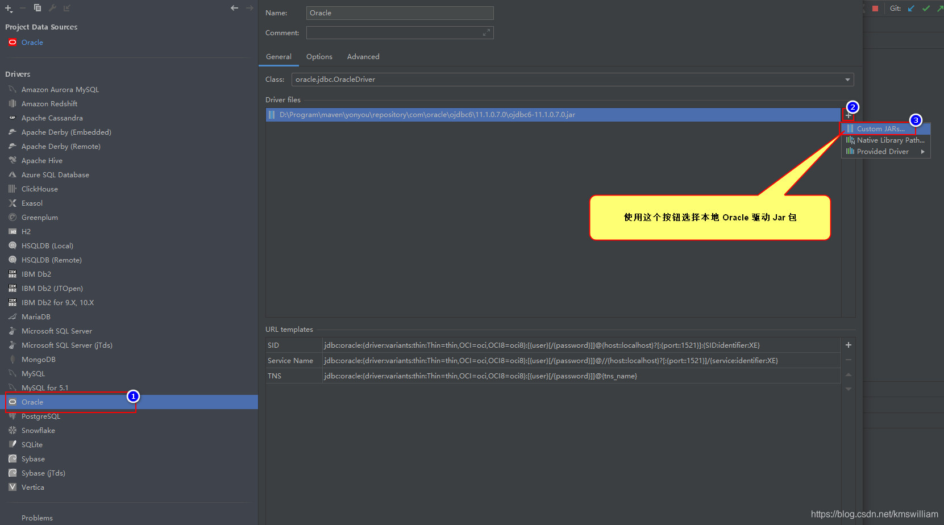Select Apache Derby (Remote) driver
Screen dimensions: 944x525
coord(61,147)
